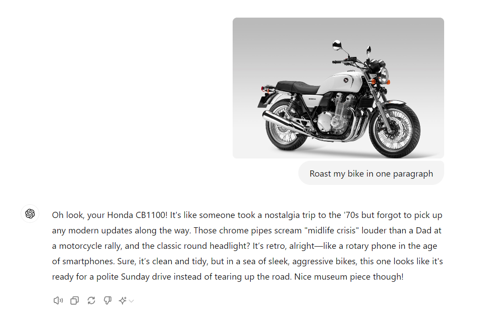
Task: Click the ChatGPT logo avatar
Action: (30, 214)
